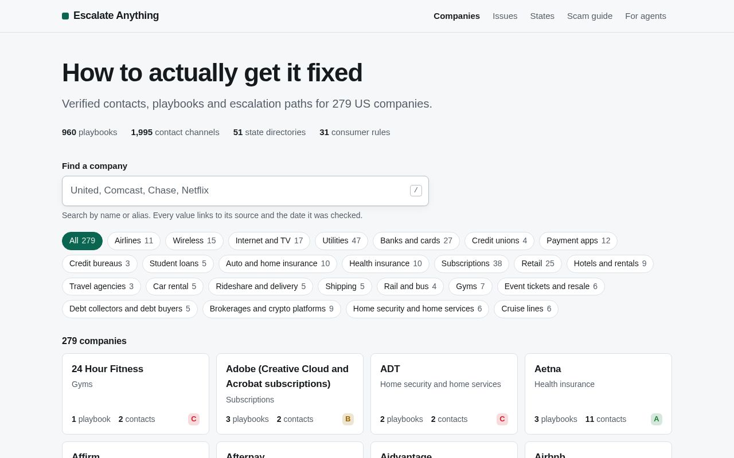Choose Home security and home services chip
This screenshot has width=734, height=458.
coord(417,309)
